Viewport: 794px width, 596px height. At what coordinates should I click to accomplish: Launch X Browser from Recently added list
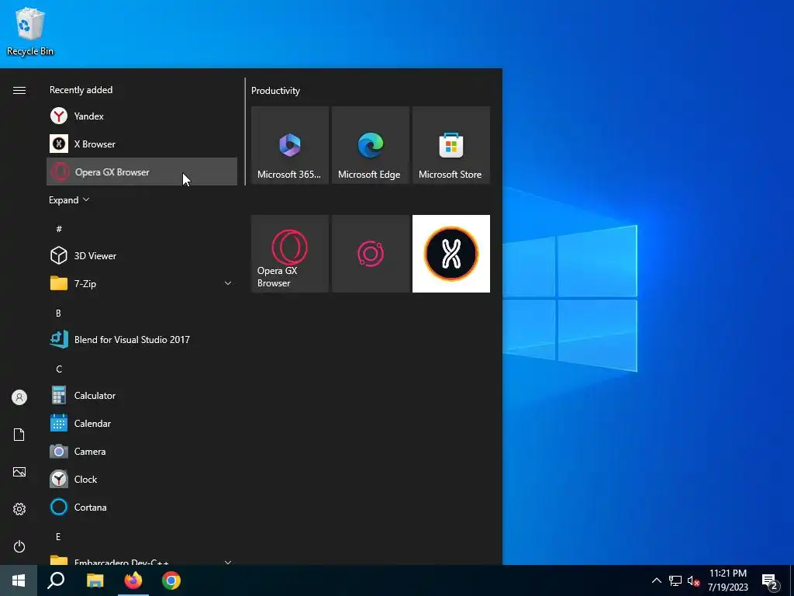click(x=142, y=144)
